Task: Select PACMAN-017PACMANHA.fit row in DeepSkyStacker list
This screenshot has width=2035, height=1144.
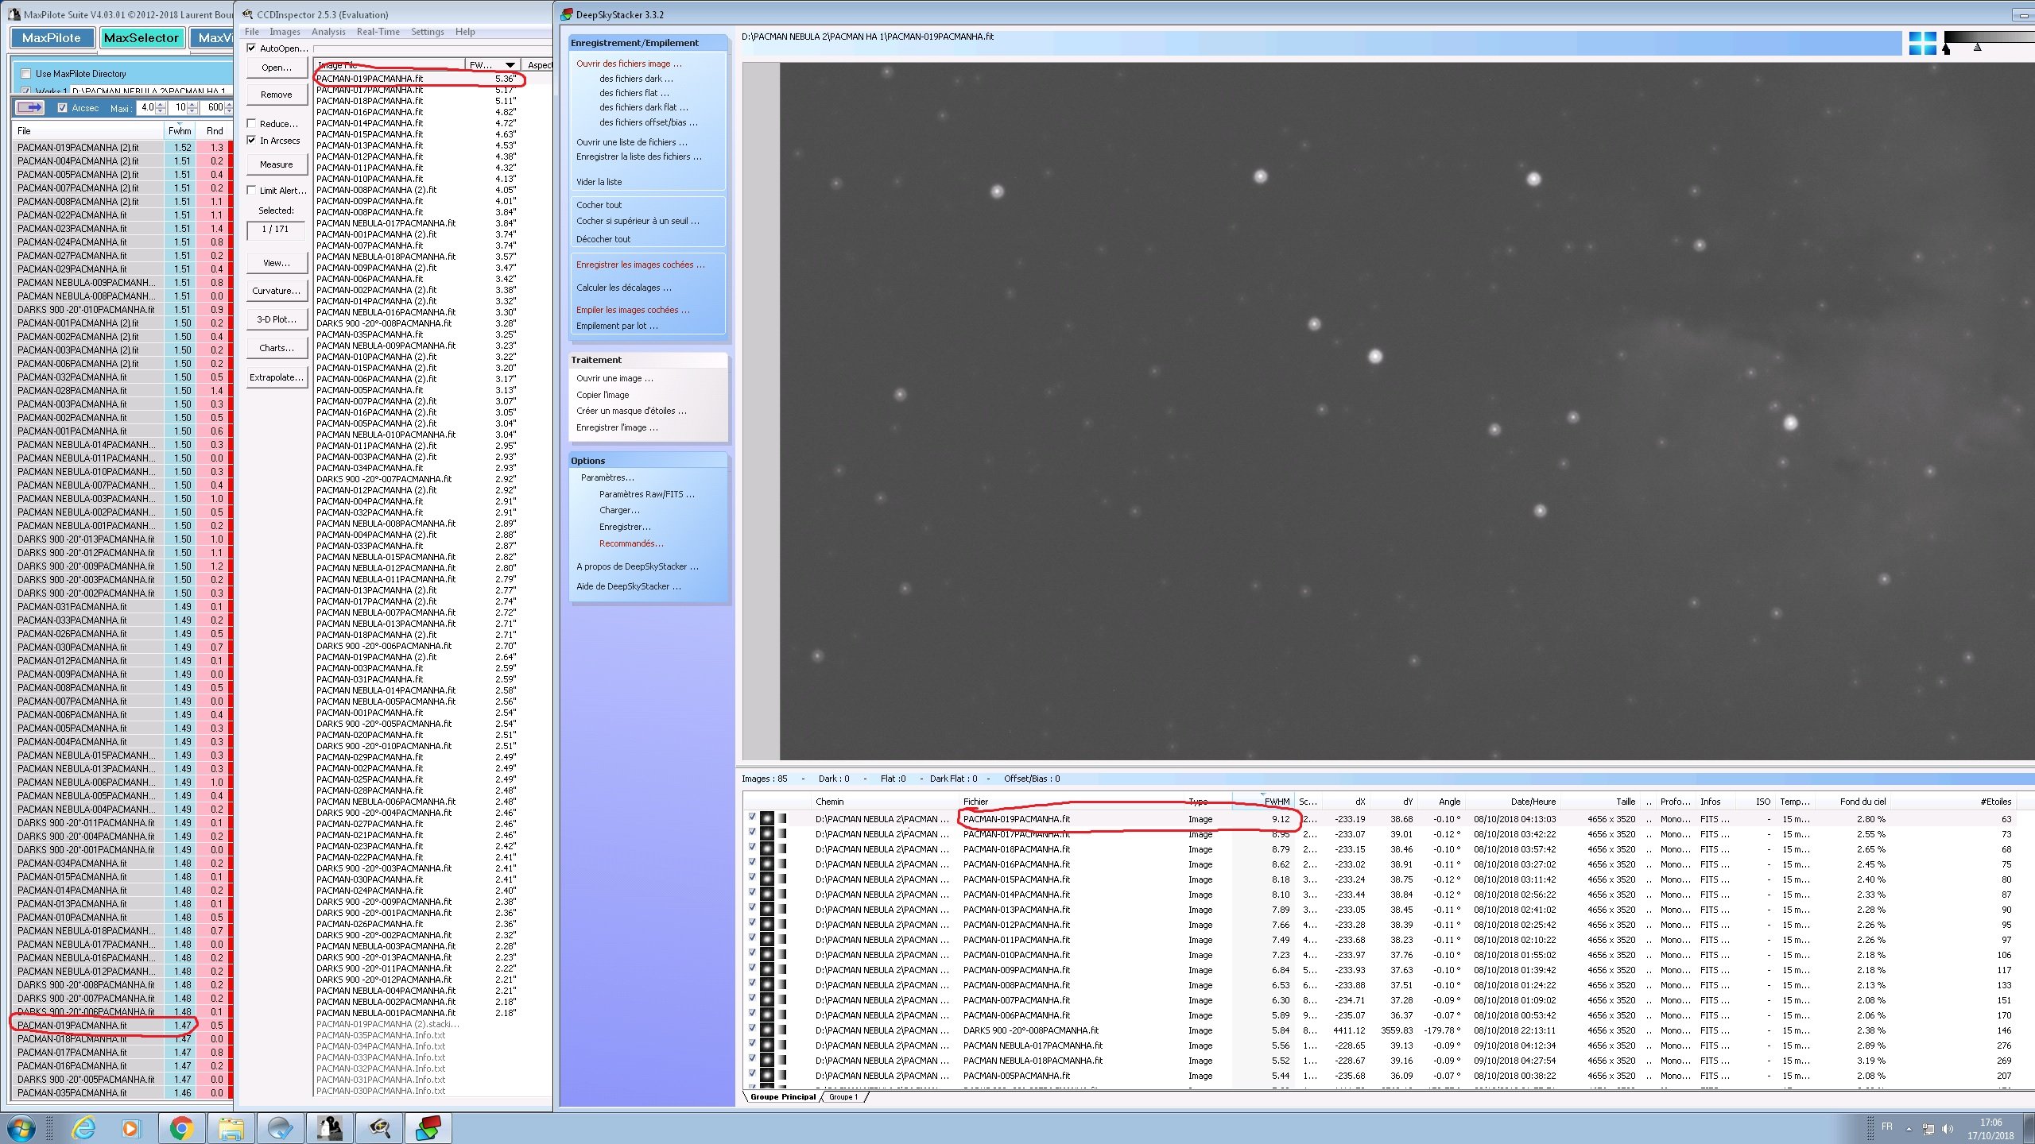Action: 1016,834
